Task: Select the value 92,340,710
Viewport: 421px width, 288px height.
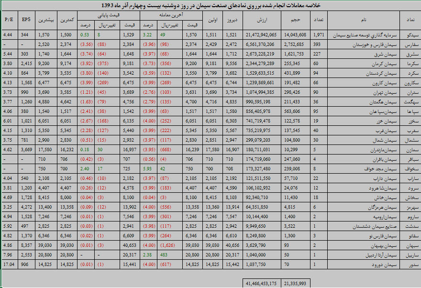Action: pos(257,198)
